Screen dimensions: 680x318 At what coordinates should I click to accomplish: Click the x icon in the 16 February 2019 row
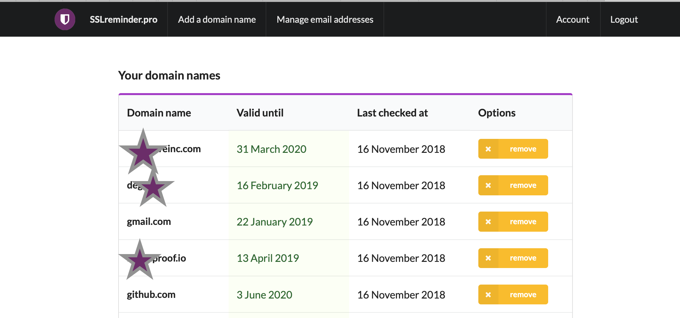click(x=488, y=185)
